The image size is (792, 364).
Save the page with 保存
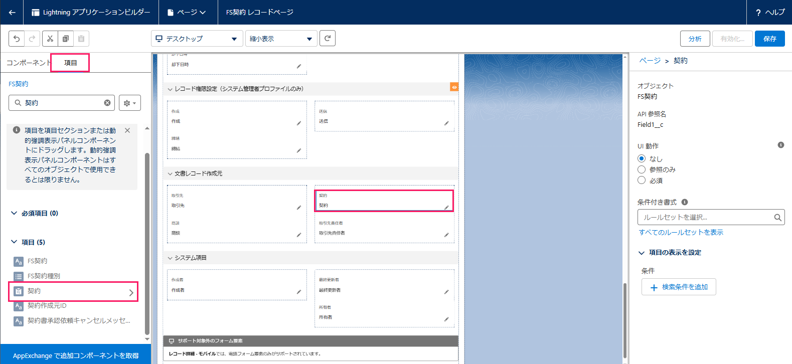(x=770, y=39)
